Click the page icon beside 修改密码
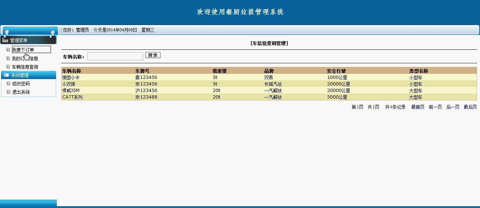 click(x=8, y=84)
